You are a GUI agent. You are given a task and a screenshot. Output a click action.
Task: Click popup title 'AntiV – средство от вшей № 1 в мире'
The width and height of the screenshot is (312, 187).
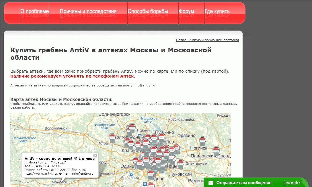(60, 159)
